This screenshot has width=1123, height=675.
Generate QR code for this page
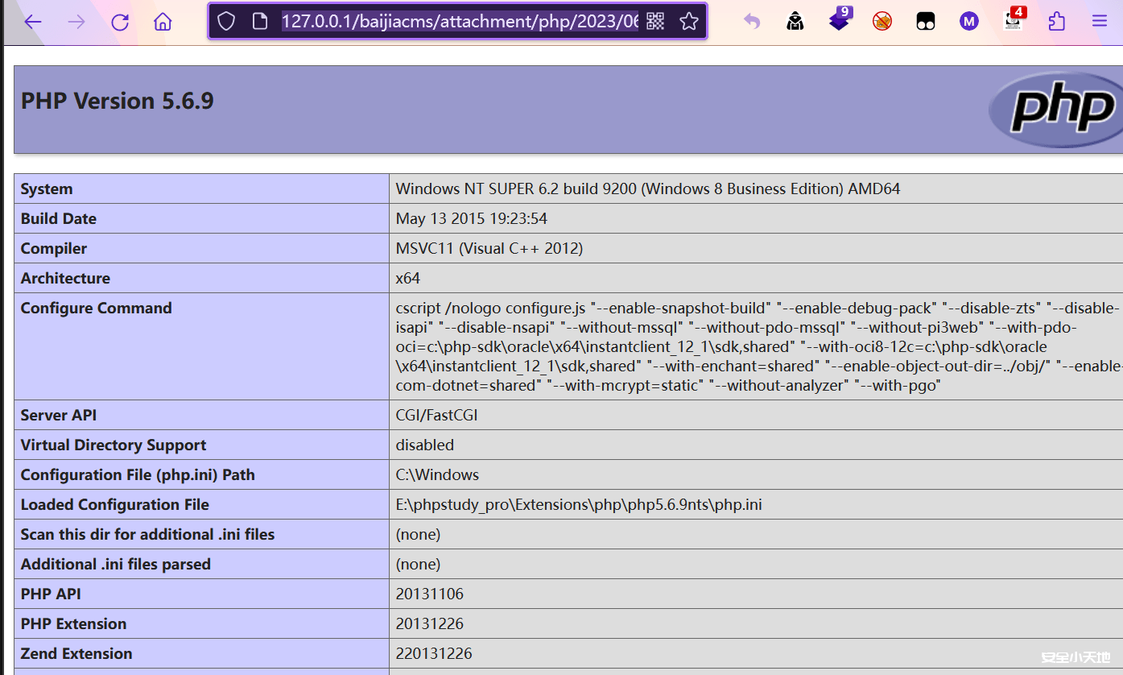click(655, 22)
